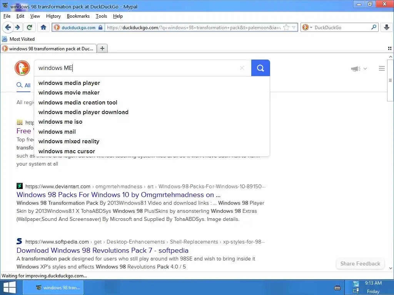Click the duckduckgo.com site identity label
This screenshot has width=394, height=295.
click(78, 28)
